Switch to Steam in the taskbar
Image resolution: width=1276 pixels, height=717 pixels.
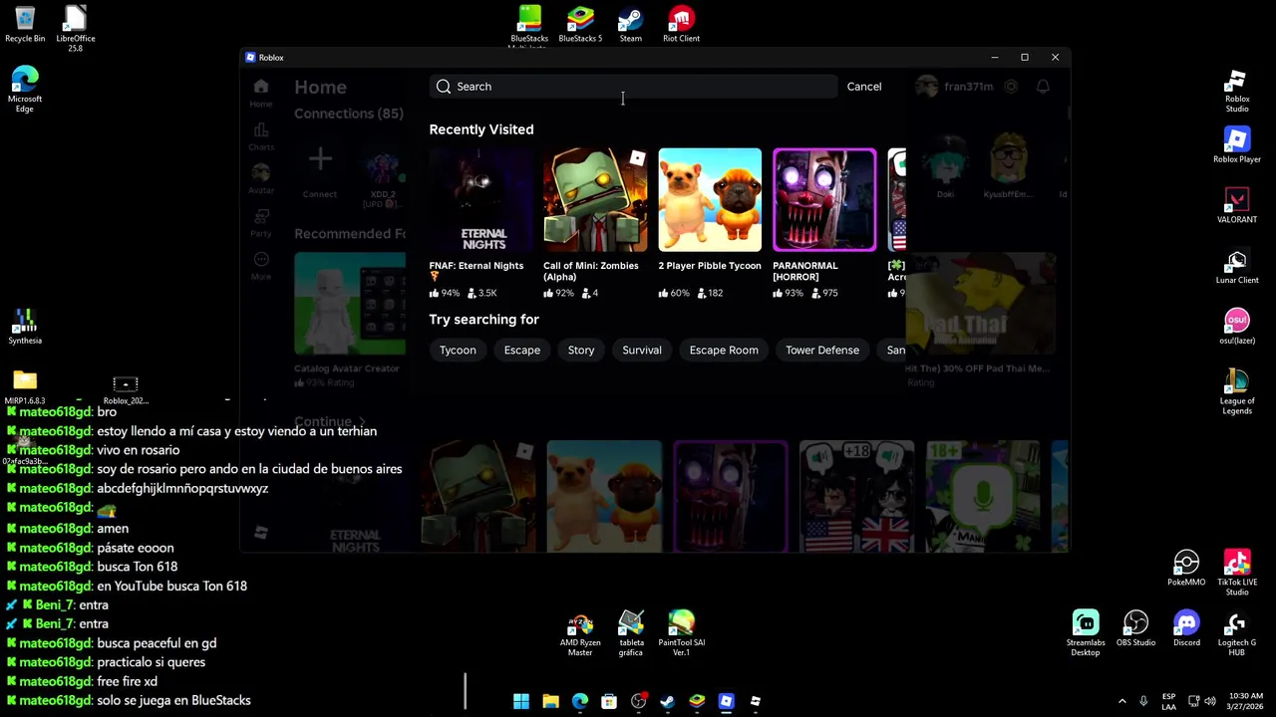(667, 702)
